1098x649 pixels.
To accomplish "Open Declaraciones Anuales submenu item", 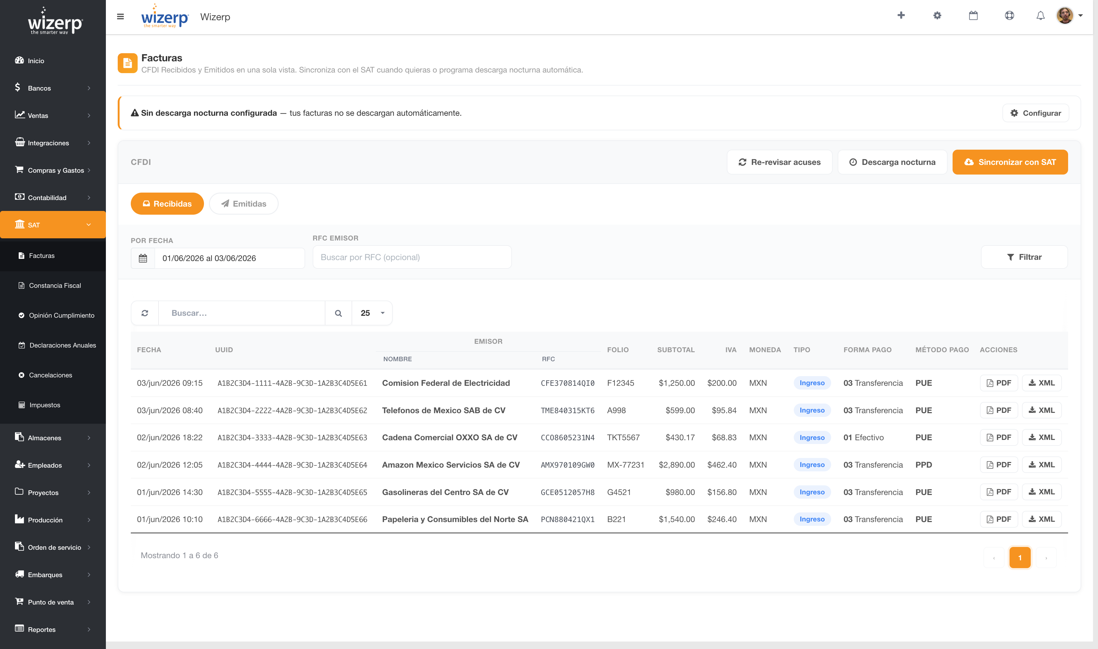I will 53,345.
